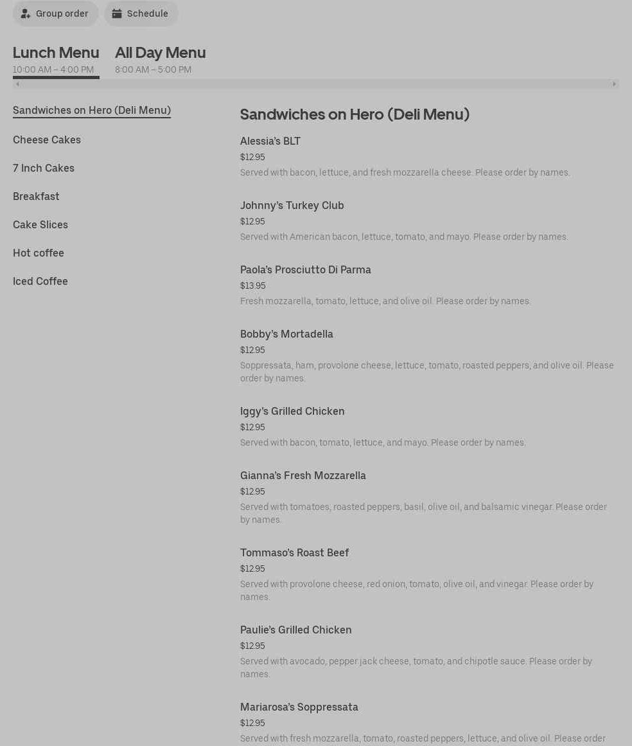The image size is (632, 746).
Task: Open Gianna's Fresh Mozzarella item
Action: (x=303, y=475)
